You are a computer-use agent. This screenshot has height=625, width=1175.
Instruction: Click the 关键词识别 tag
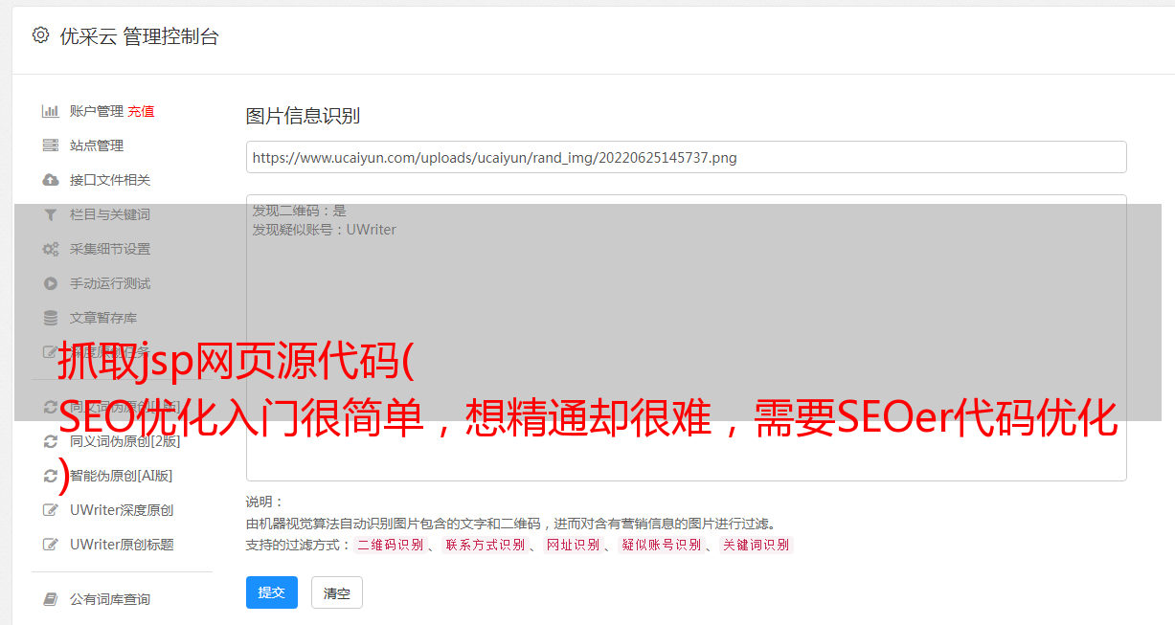757,545
